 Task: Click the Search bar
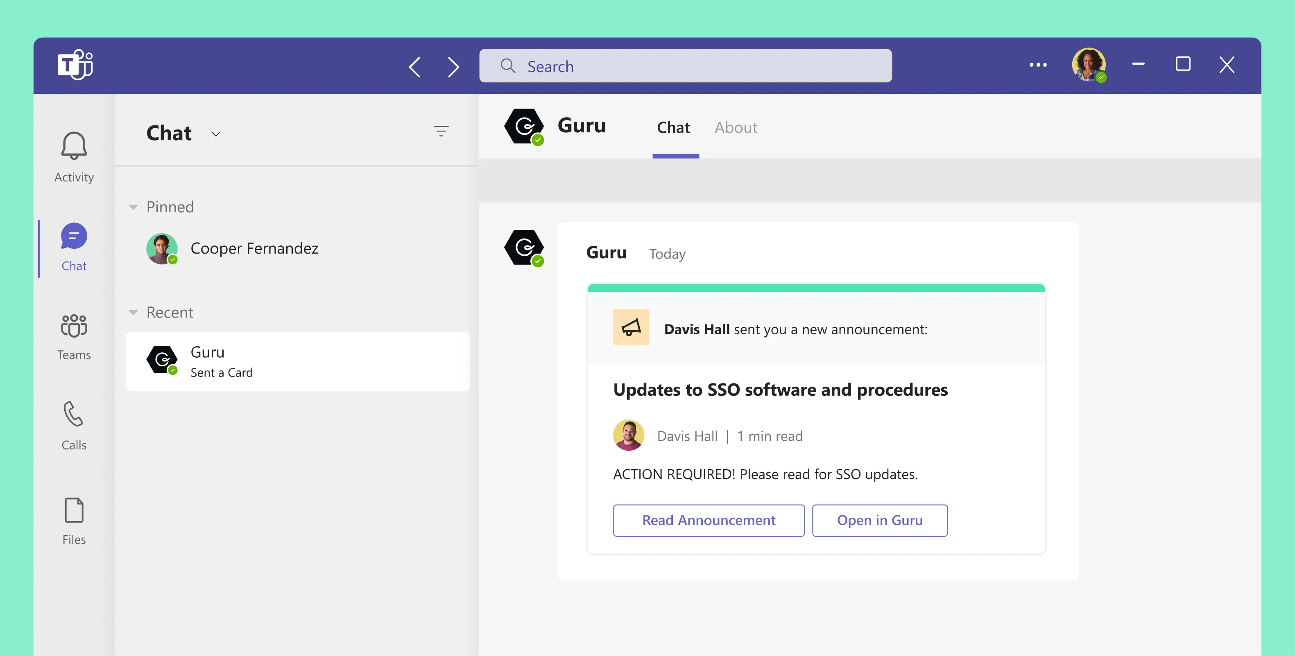coord(685,66)
